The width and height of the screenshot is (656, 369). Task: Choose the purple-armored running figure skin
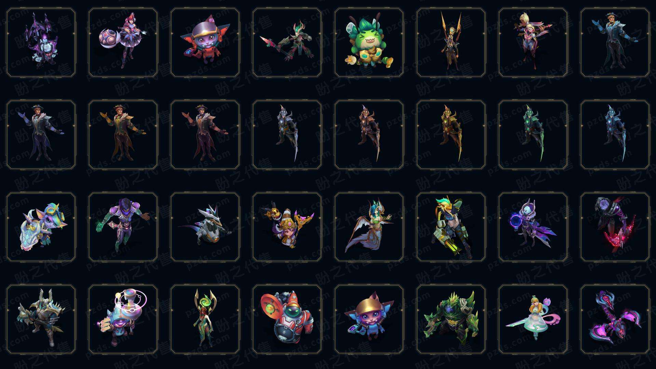pyautogui.click(x=123, y=227)
